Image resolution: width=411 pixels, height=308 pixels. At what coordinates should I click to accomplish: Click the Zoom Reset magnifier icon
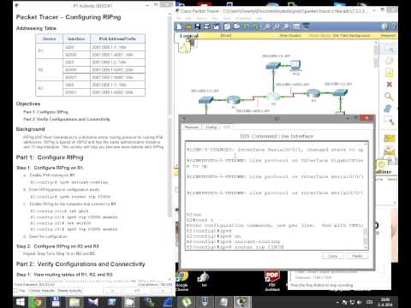pyautogui.click(x=277, y=27)
